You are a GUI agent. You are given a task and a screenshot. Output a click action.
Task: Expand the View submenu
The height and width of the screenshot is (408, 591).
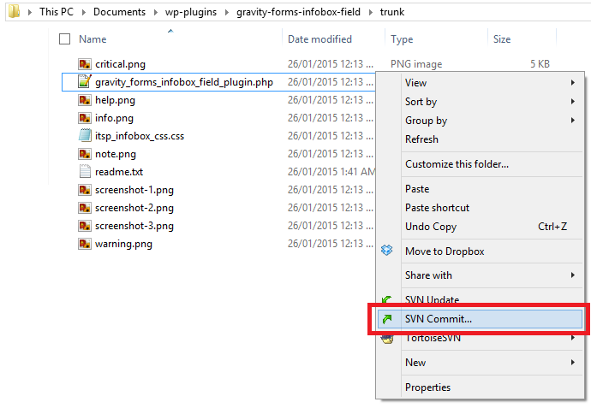pos(572,83)
